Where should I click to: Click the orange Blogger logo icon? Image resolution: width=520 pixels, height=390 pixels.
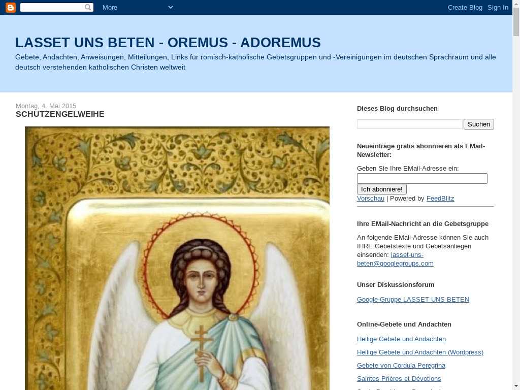[11, 7]
